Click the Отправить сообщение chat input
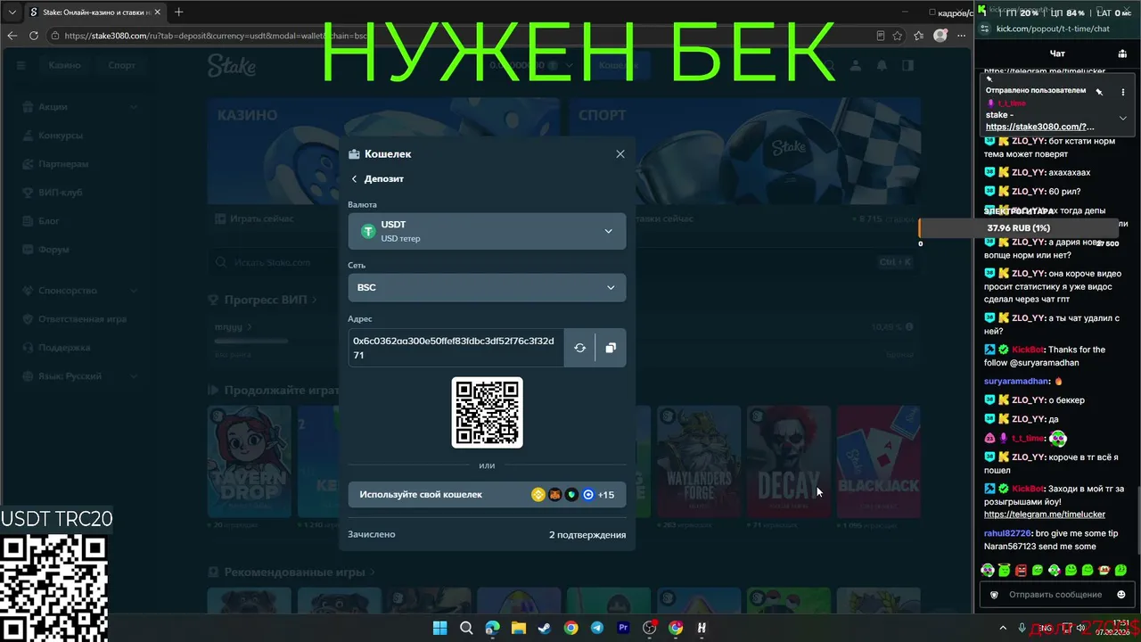The image size is (1141, 642). click(1055, 595)
